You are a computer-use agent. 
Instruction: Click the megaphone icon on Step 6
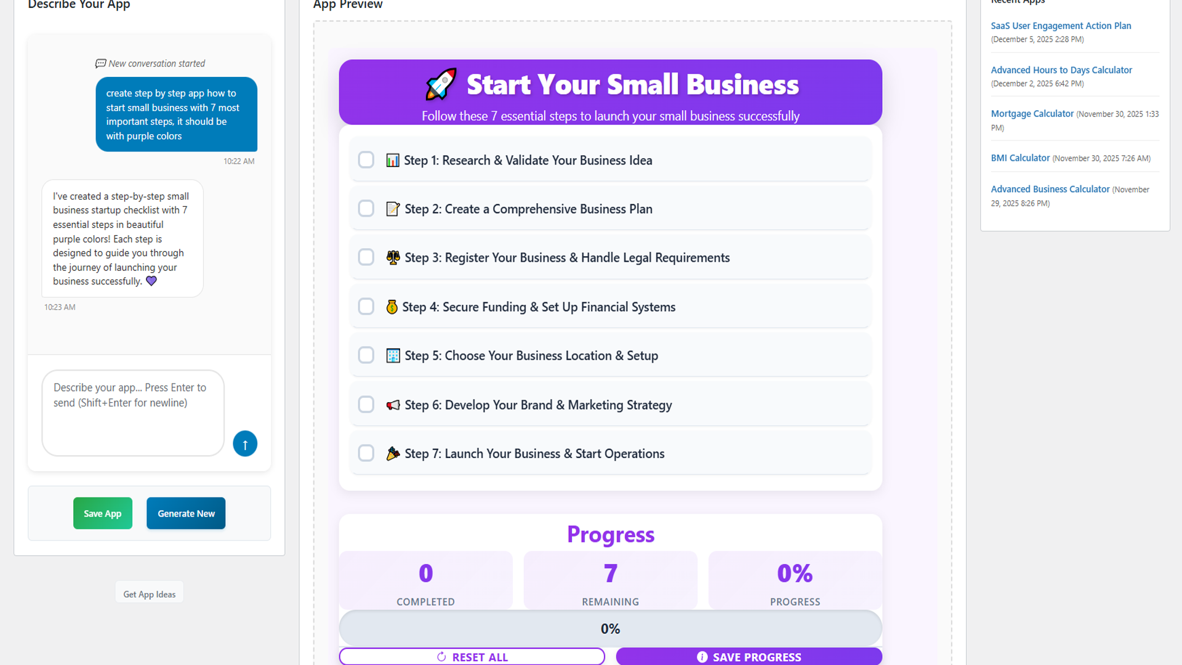click(392, 405)
